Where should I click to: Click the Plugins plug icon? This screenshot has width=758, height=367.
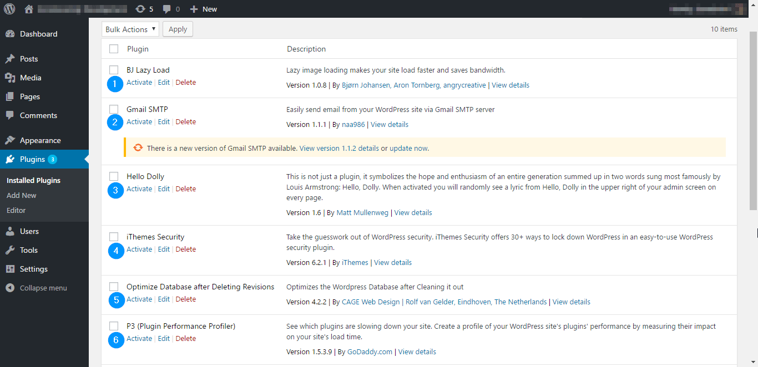(10, 159)
